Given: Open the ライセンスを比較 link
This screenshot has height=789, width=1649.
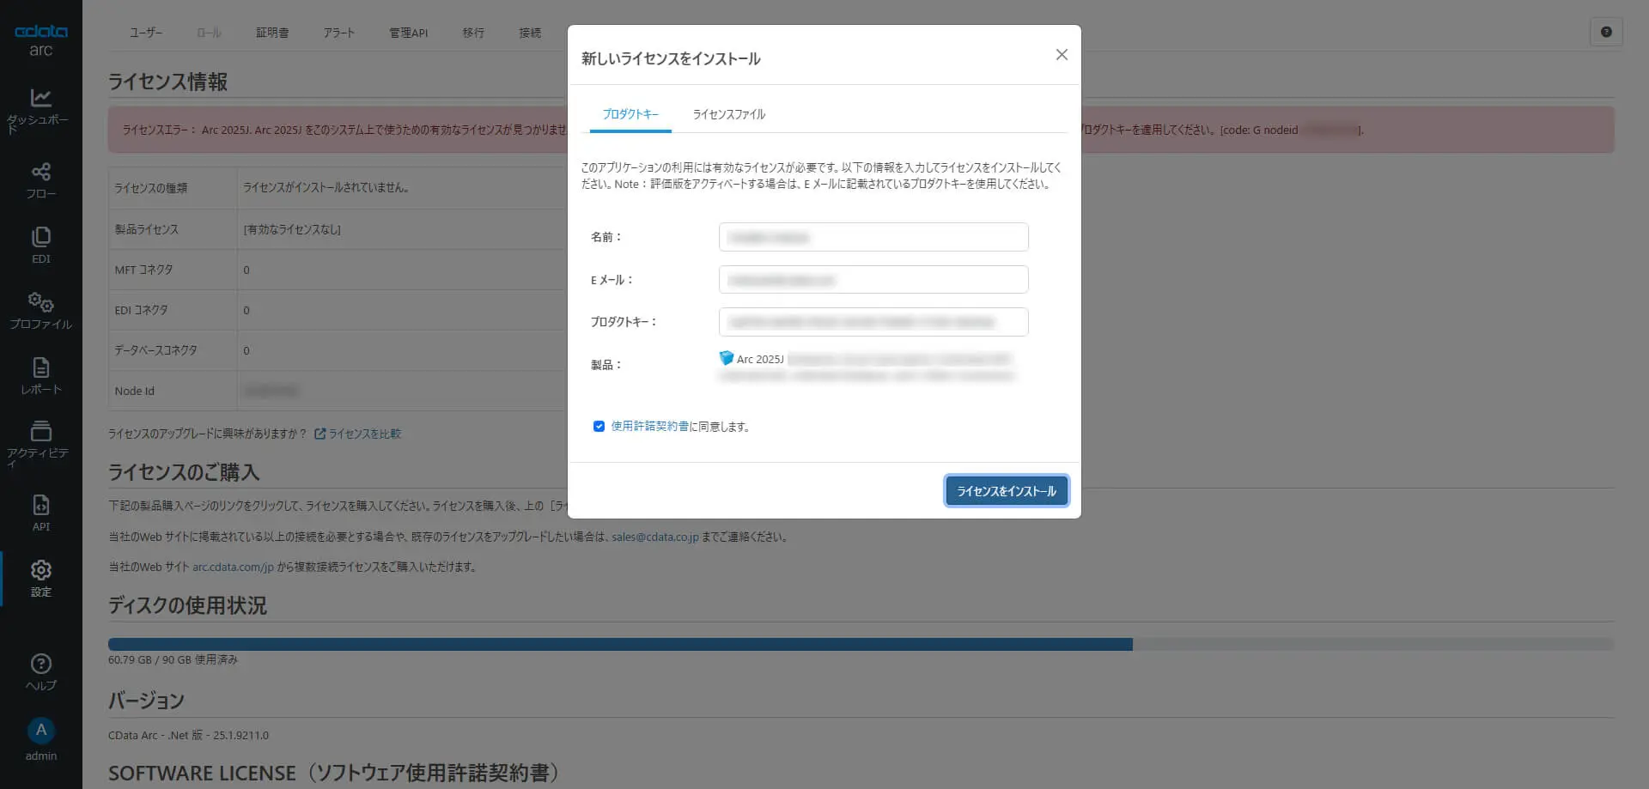Looking at the screenshot, I should [365, 434].
